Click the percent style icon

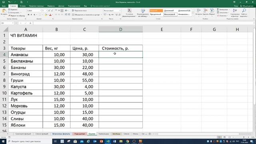point(110,15)
